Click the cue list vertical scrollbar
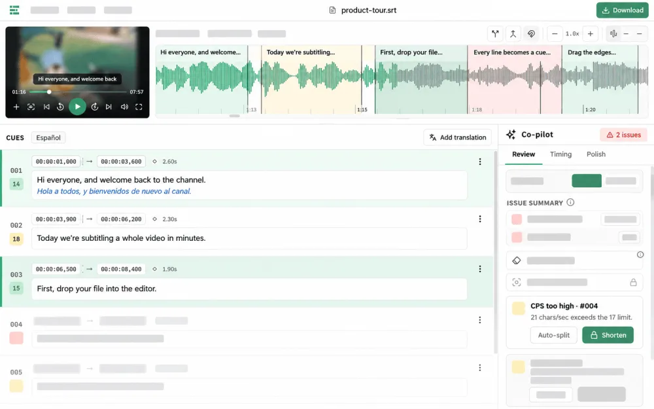654x409 pixels. click(496, 252)
